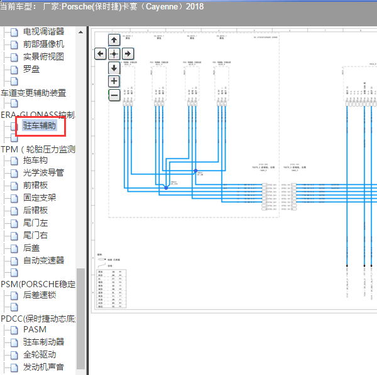The width and height of the screenshot is (377, 375).
Task: Pan the diagram left with the arrow button
Action: point(101,53)
